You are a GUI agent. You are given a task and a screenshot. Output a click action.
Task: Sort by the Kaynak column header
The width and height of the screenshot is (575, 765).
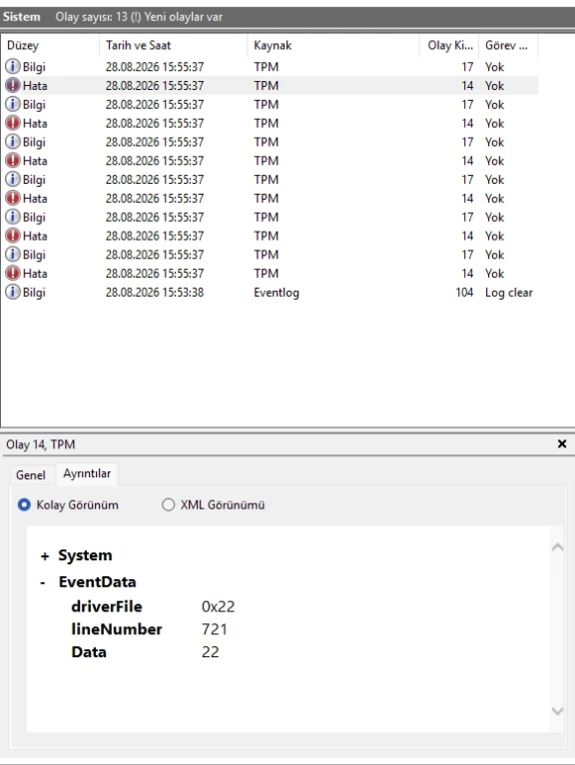[x=333, y=45]
